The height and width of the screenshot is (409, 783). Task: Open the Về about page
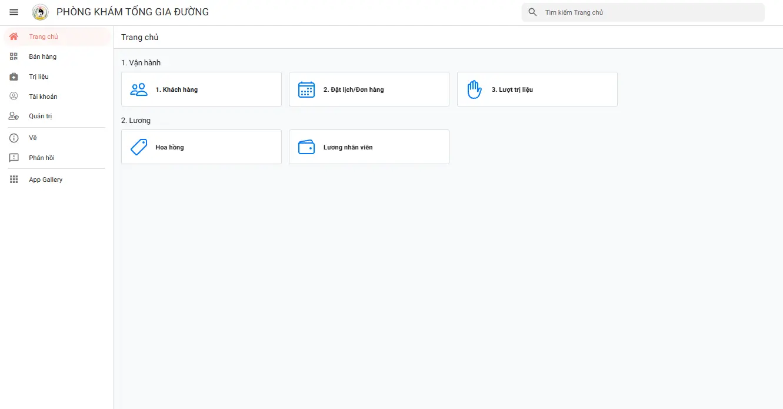[57, 138]
